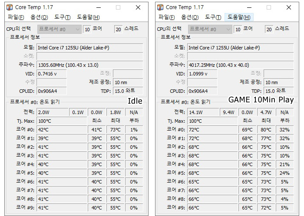Click 코어 #4 load 21%
This screenshot has width=304, height=216.
point(284,164)
